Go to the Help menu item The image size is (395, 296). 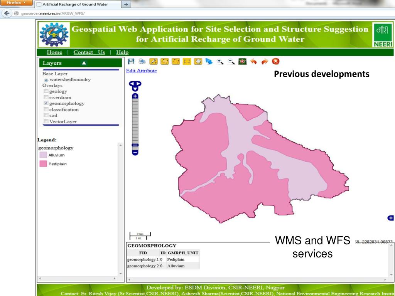click(122, 52)
